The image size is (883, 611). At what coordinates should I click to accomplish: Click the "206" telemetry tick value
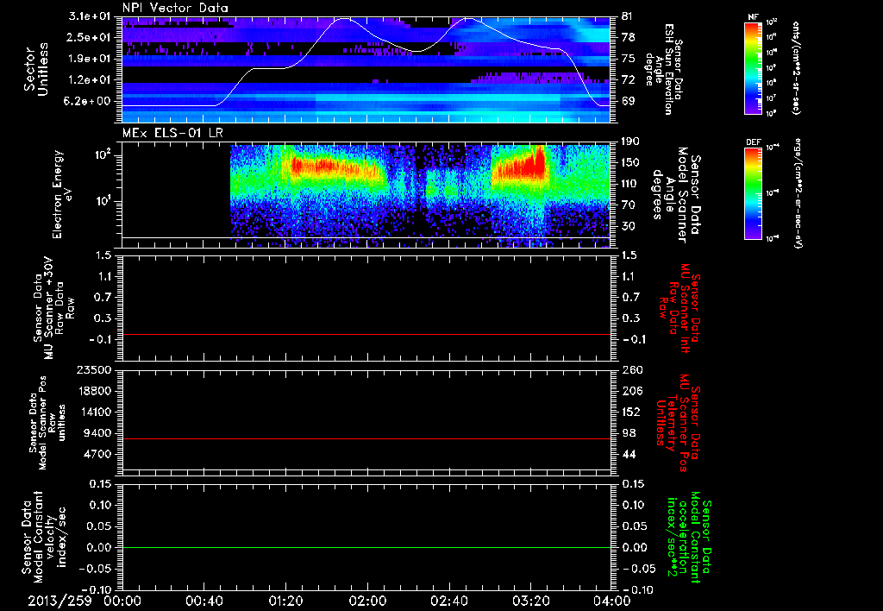click(630, 391)
